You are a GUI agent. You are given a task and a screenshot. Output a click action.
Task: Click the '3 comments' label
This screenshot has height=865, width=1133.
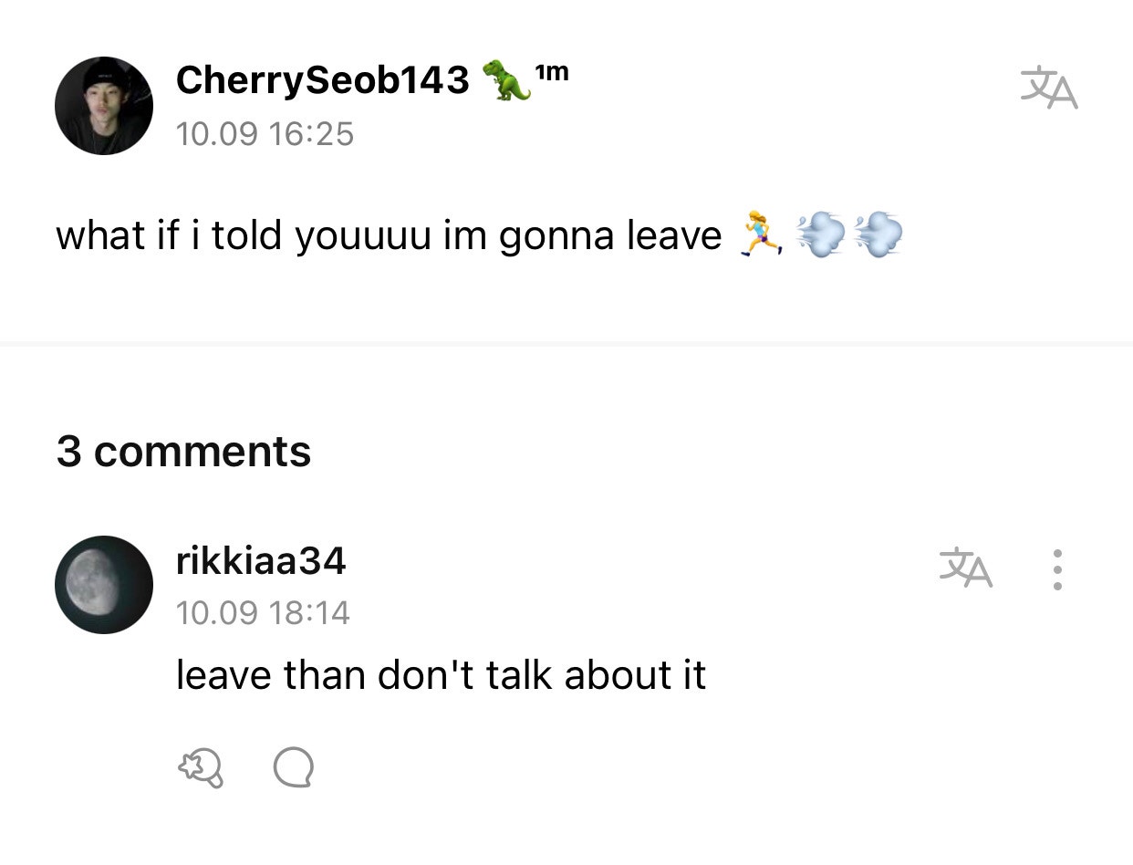point(182,450)
